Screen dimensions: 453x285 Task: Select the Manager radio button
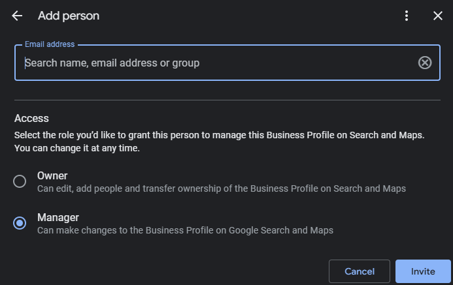coord(20,223)
